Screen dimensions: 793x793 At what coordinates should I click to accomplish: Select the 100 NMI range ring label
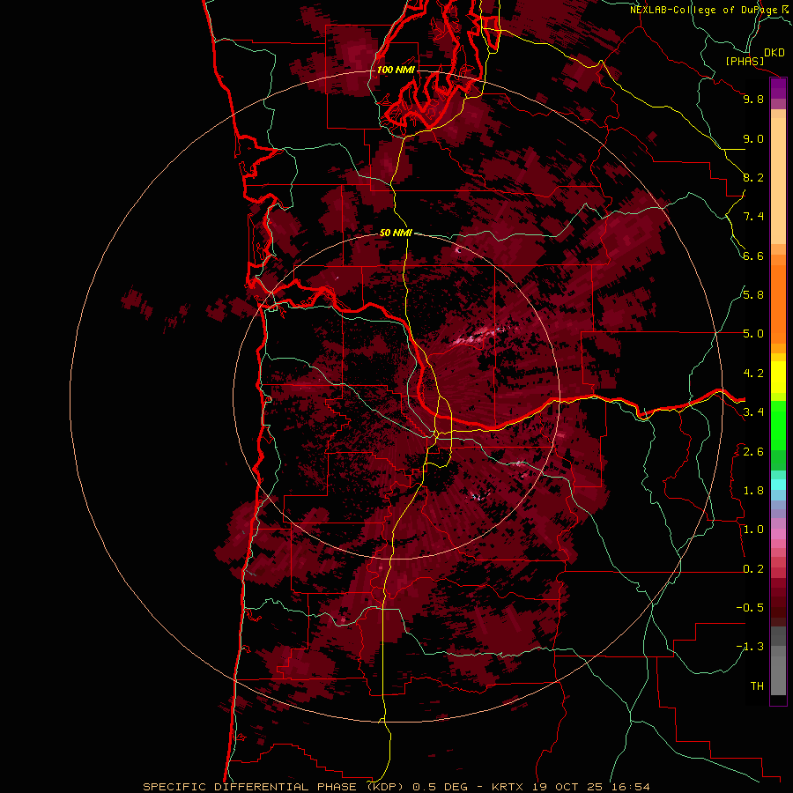[396, 70]
